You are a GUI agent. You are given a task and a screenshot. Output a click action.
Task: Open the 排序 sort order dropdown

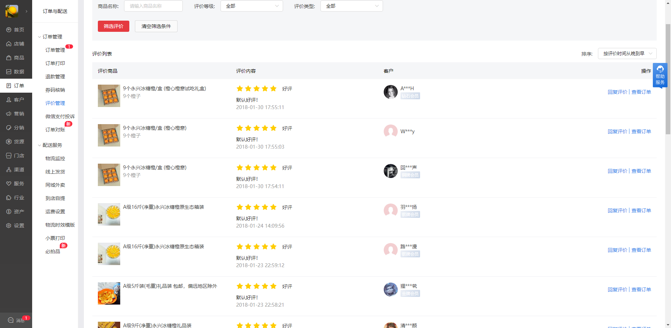coord(627,54)
